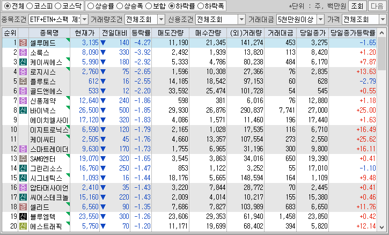
Task: Click 시그네틱스 volume 148,594
Action: tap(252, 178)
